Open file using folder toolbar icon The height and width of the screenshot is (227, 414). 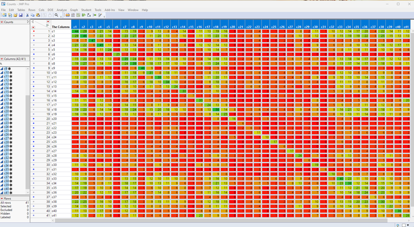click(x=15, y=15)
